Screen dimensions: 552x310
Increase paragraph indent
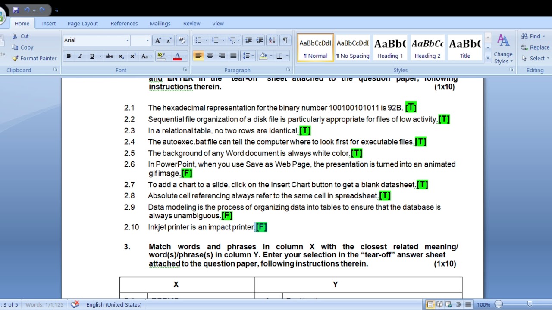tap(260, 40)
